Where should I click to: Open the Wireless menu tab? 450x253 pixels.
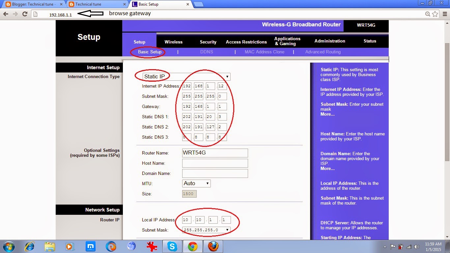coord(174,42)
